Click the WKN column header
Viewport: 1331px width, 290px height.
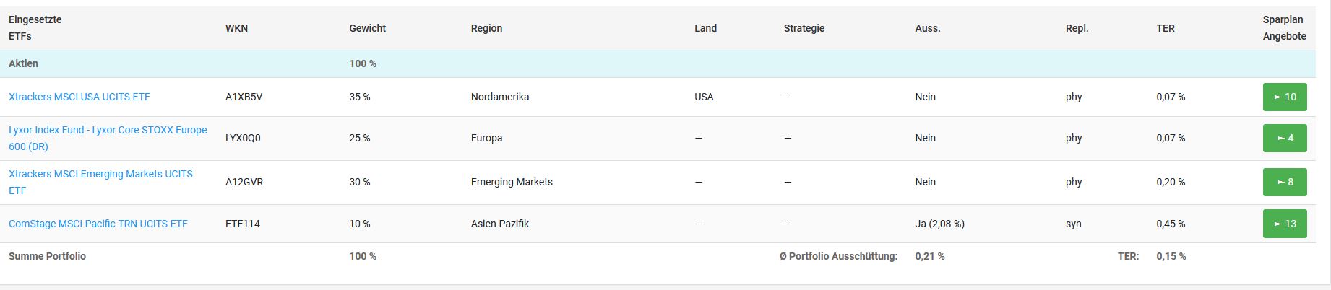point(236,28)
